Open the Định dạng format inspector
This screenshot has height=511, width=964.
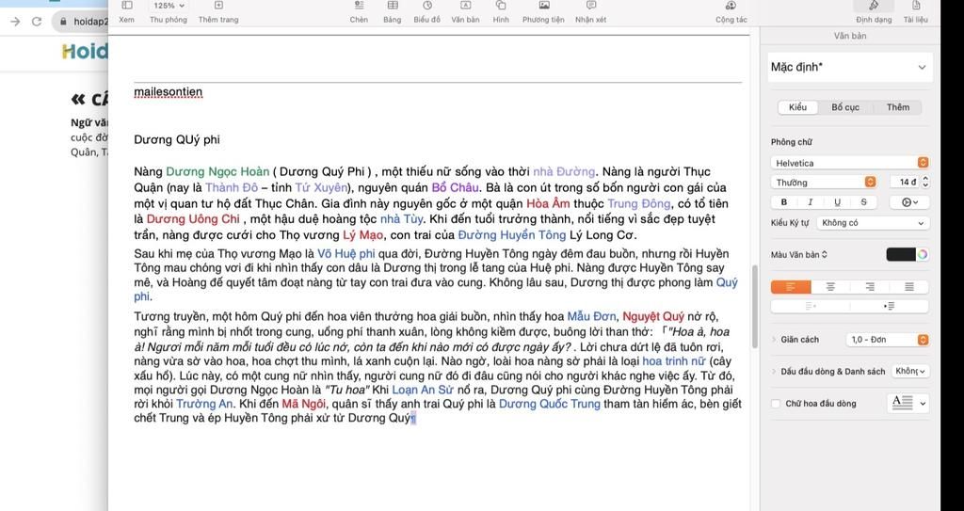pos(874,6)
